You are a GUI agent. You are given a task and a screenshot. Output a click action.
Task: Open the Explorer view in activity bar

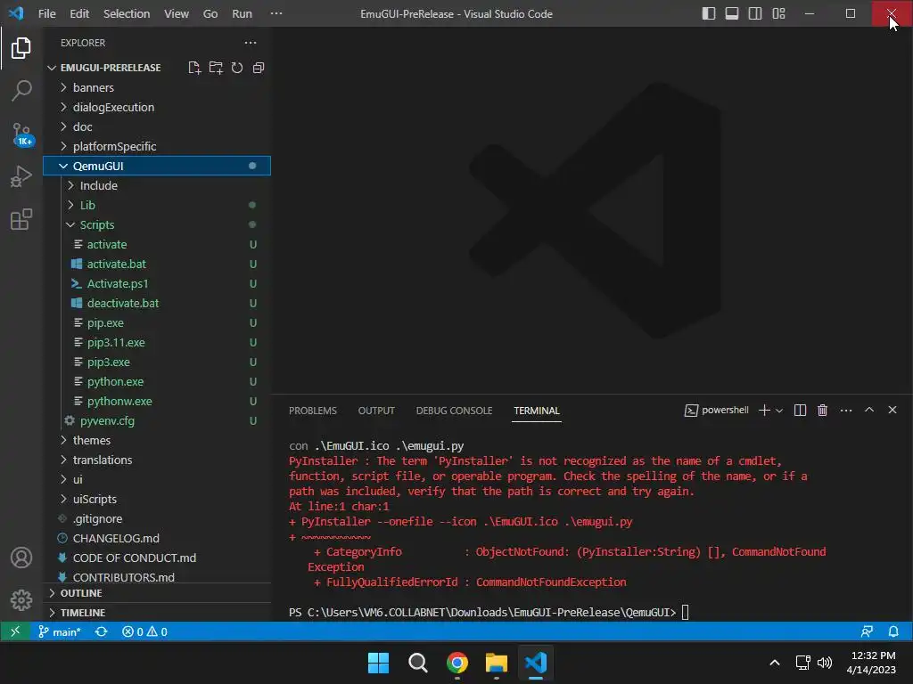point(21,48)
